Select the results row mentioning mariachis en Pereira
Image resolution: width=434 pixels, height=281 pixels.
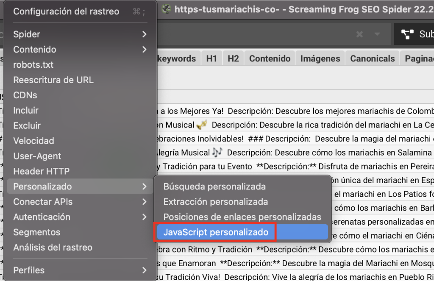[x=297, y=166]
